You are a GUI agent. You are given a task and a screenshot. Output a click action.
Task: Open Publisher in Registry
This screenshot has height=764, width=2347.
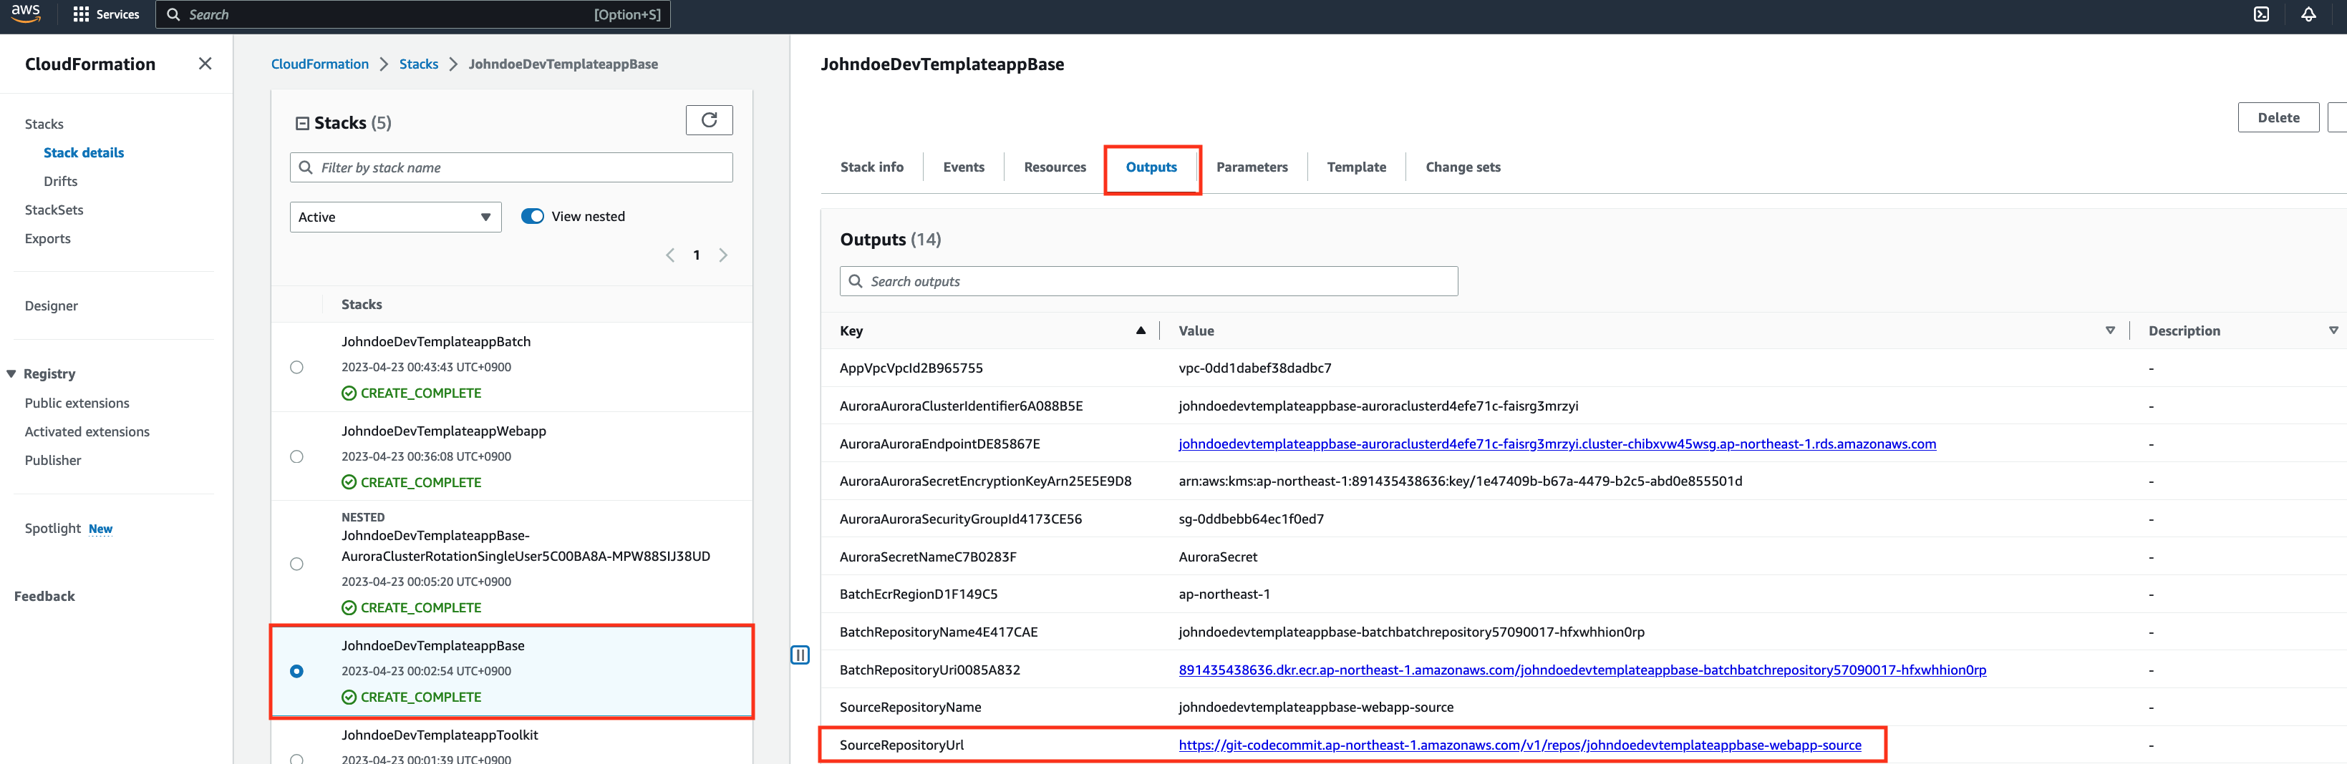tap(53, 461)
